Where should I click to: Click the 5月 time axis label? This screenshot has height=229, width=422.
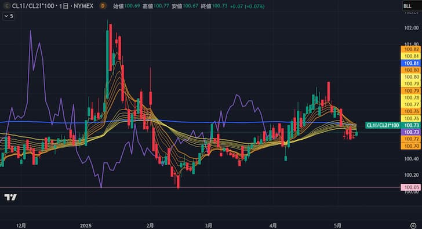tap(337, 226)
